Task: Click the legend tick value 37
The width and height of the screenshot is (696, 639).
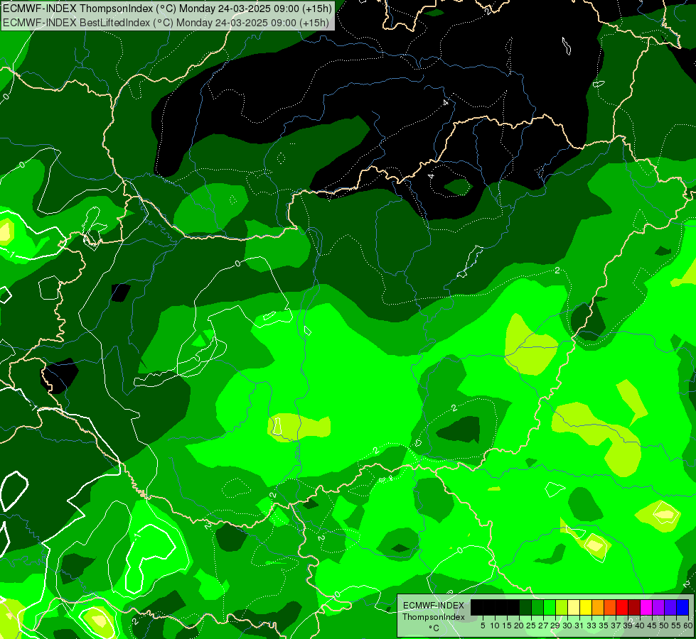Action: click(616, 626)
